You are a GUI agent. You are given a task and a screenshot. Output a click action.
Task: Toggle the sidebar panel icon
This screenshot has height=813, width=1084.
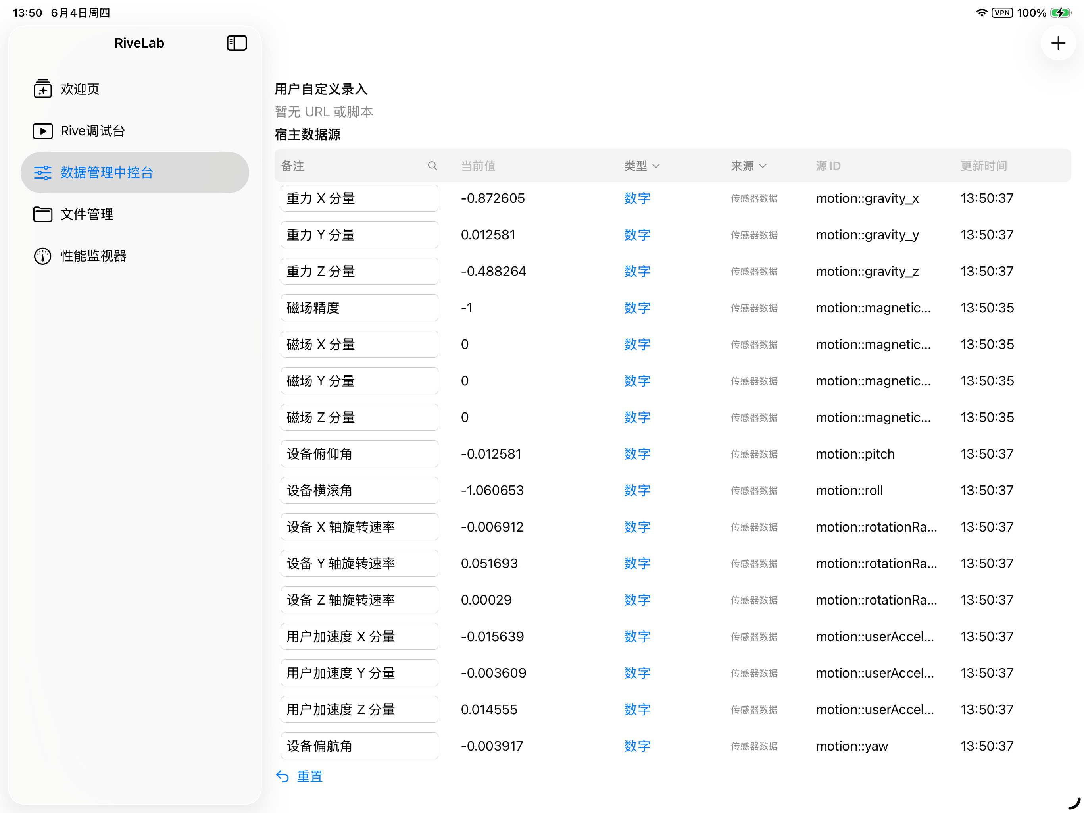tap(237, 43)
